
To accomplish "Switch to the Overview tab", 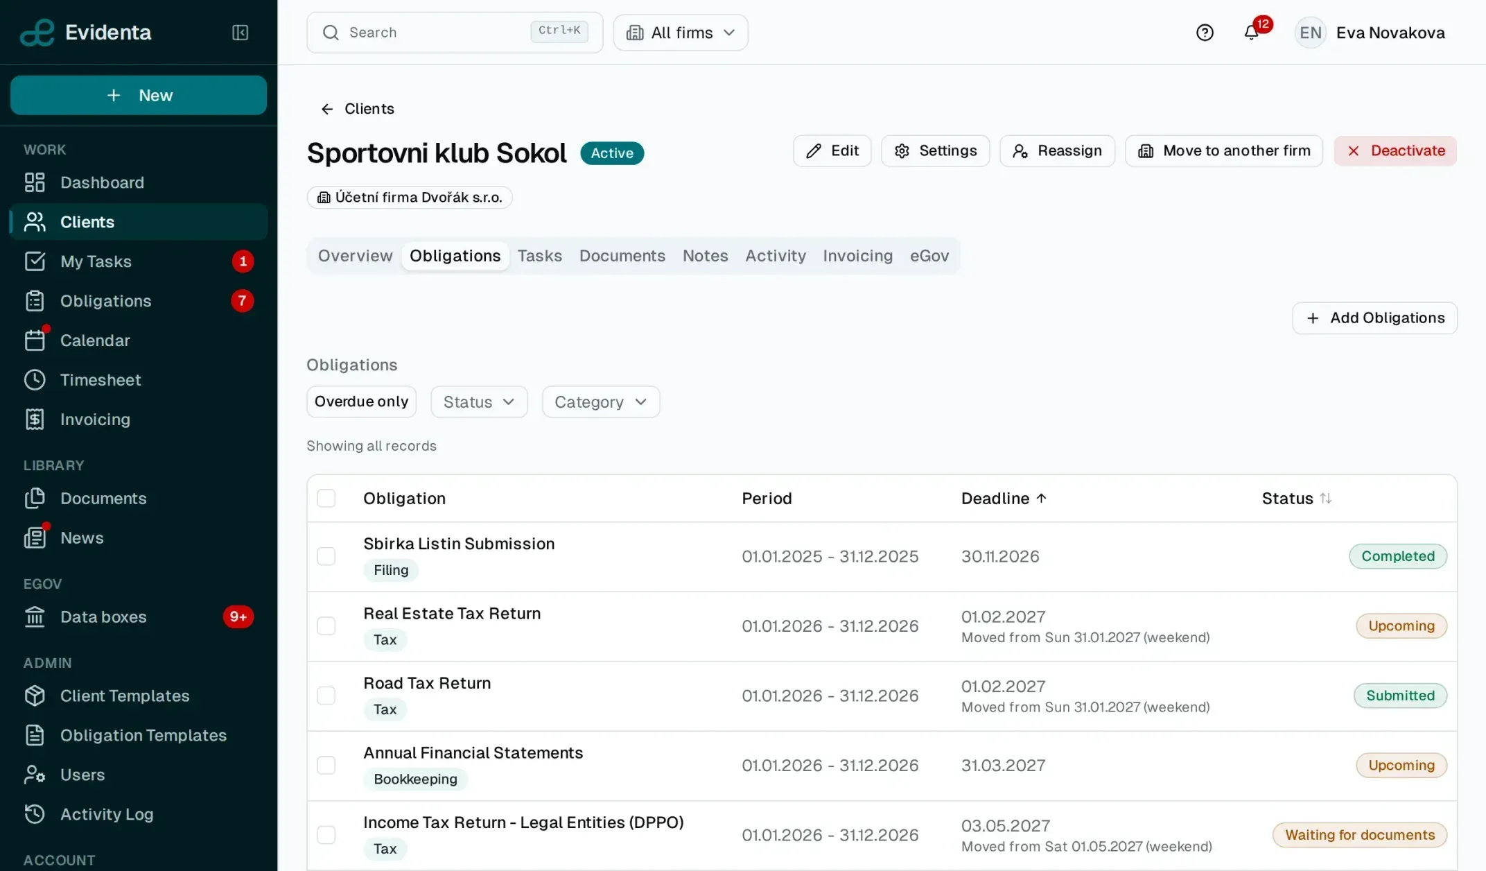I will [x=356, y=257].
